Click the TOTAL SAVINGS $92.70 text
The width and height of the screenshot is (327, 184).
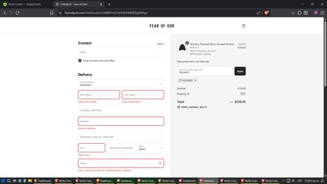[194, 107]
